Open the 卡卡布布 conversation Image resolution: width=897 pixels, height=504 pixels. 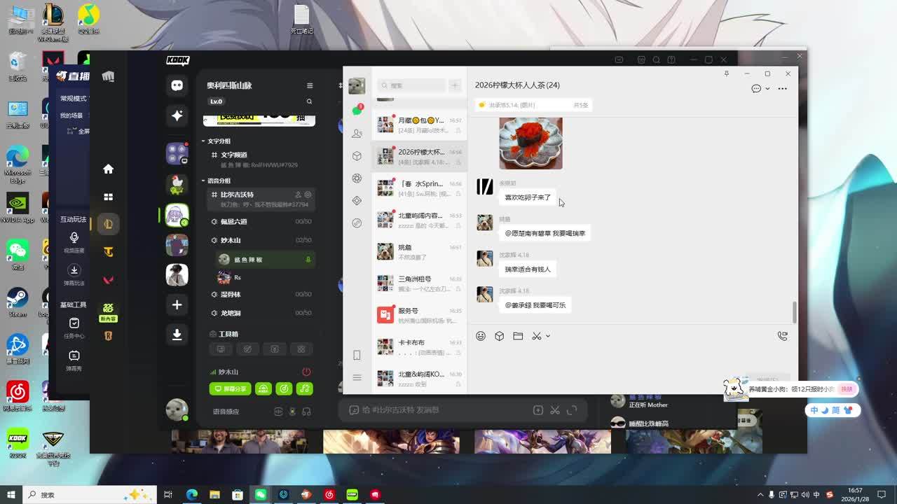419,346
